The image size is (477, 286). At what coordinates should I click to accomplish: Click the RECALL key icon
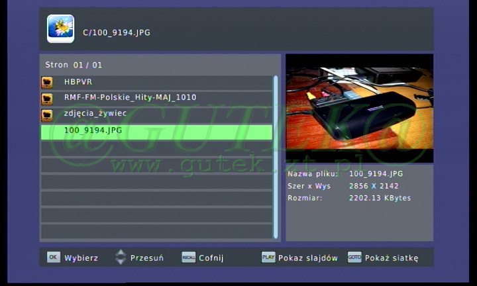(x=189, y=258)
